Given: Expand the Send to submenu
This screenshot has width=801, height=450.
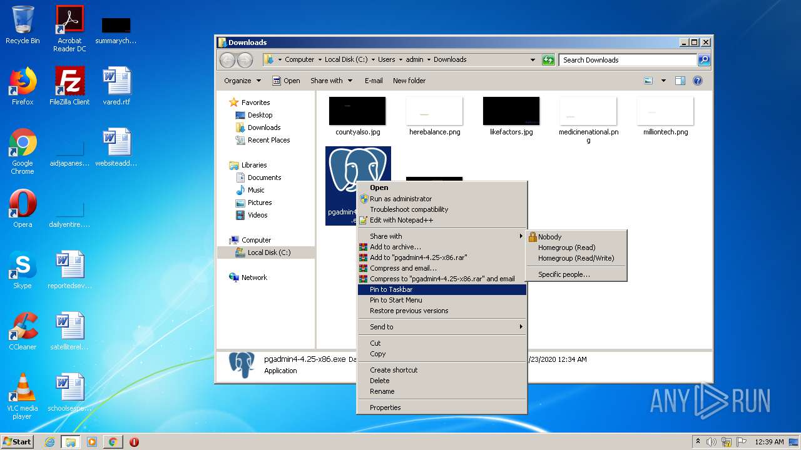Looking at the screenshot, I should tap(442, 327).
